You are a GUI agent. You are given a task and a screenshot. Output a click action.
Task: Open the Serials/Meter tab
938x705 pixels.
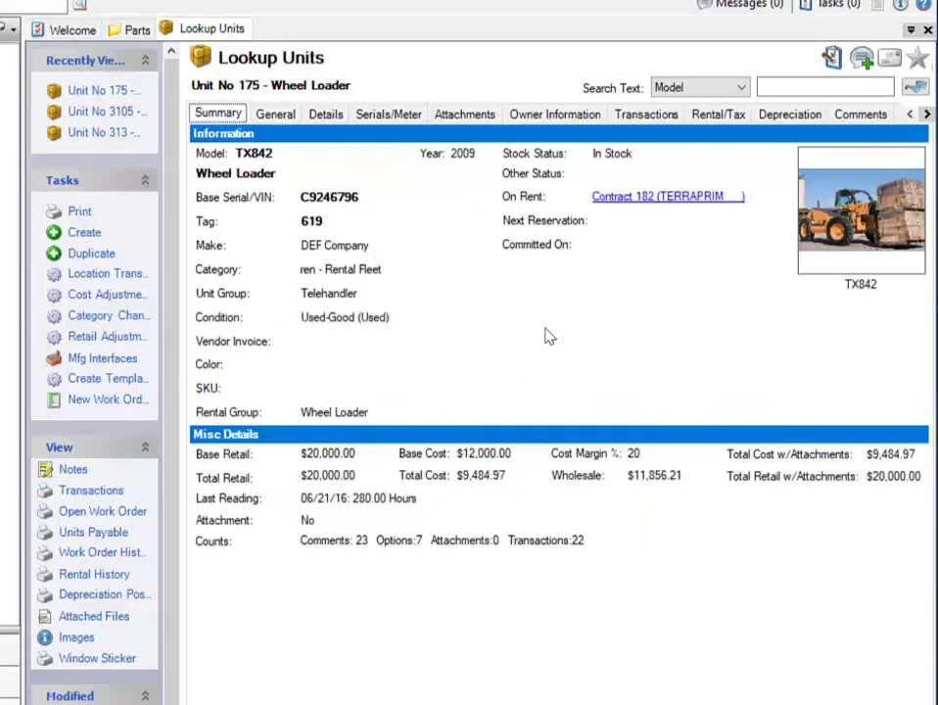[x=388, y=115]
